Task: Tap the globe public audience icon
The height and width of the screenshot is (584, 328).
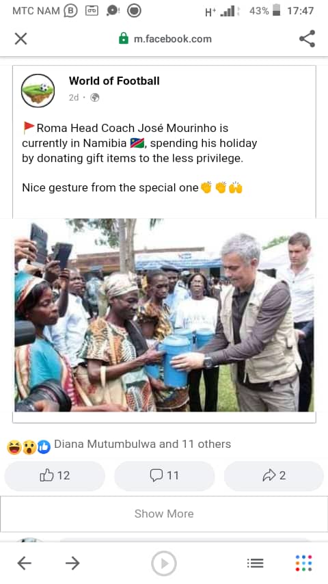Action: (x=95, y=98)
